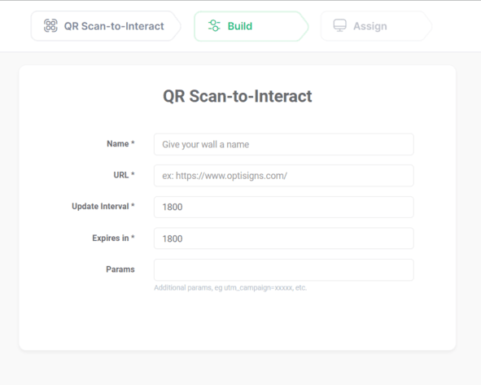The image size is (481, 385).
Task: Go back to QR Scan-to-Interact step label
Action: click(114, 26)
